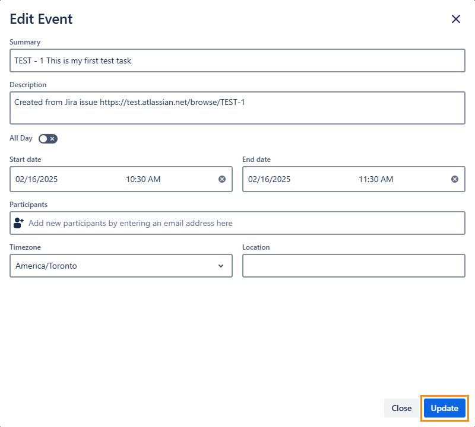This screenshot has height=427, width=475.
Task: Select the 10:30 AM start time
Action: [143, 179]
